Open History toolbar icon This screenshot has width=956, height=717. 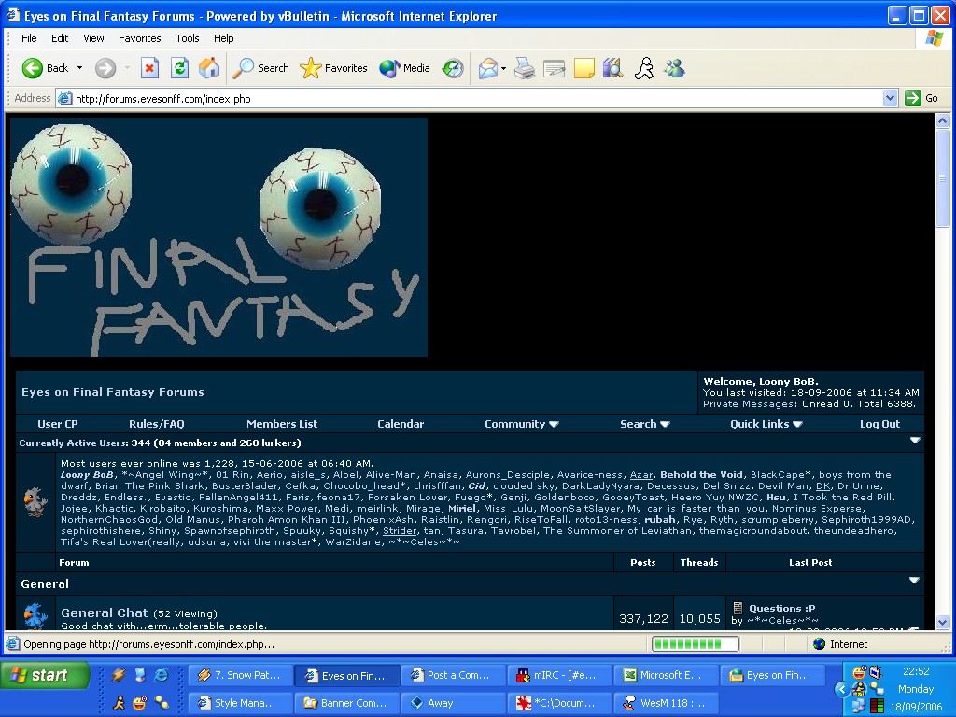pyautogui.click(x=453, y=67)
